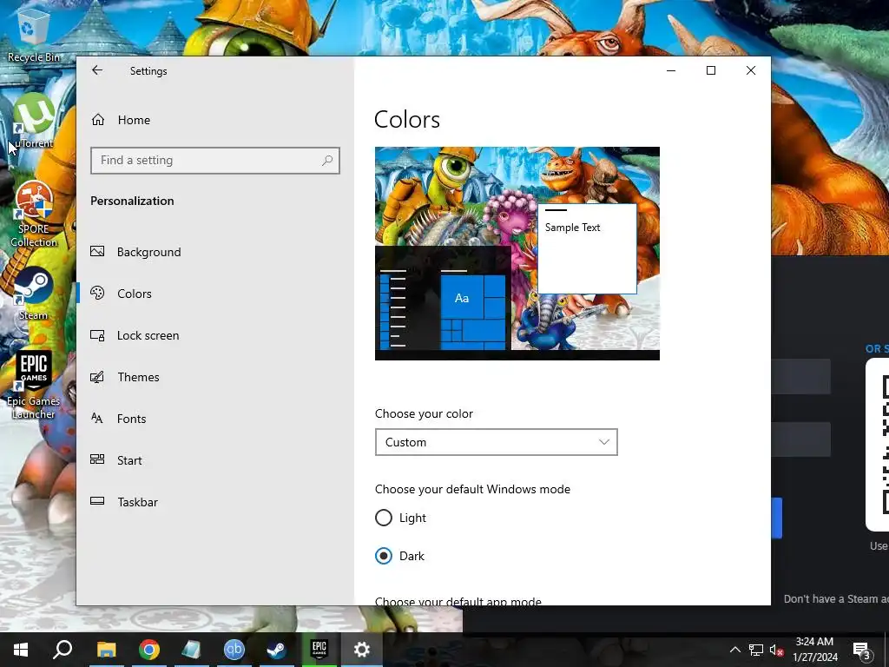
Task: Switch to Epic Games from taskbar
Action: [319, 650]
